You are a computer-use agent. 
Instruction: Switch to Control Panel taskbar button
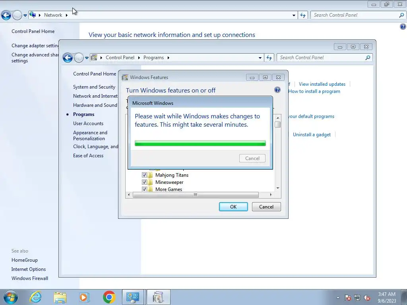click(x=133, y=297)
